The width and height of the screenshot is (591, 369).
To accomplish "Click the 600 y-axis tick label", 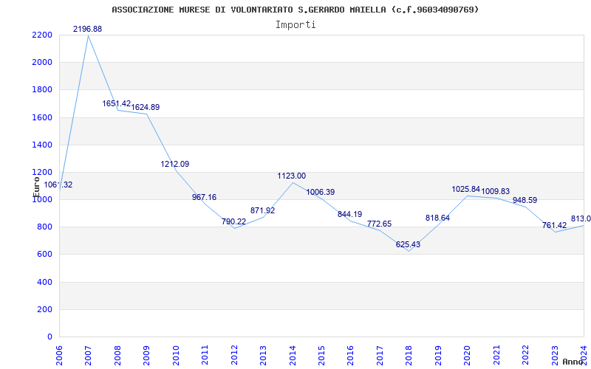I will (x=44, y=255).
